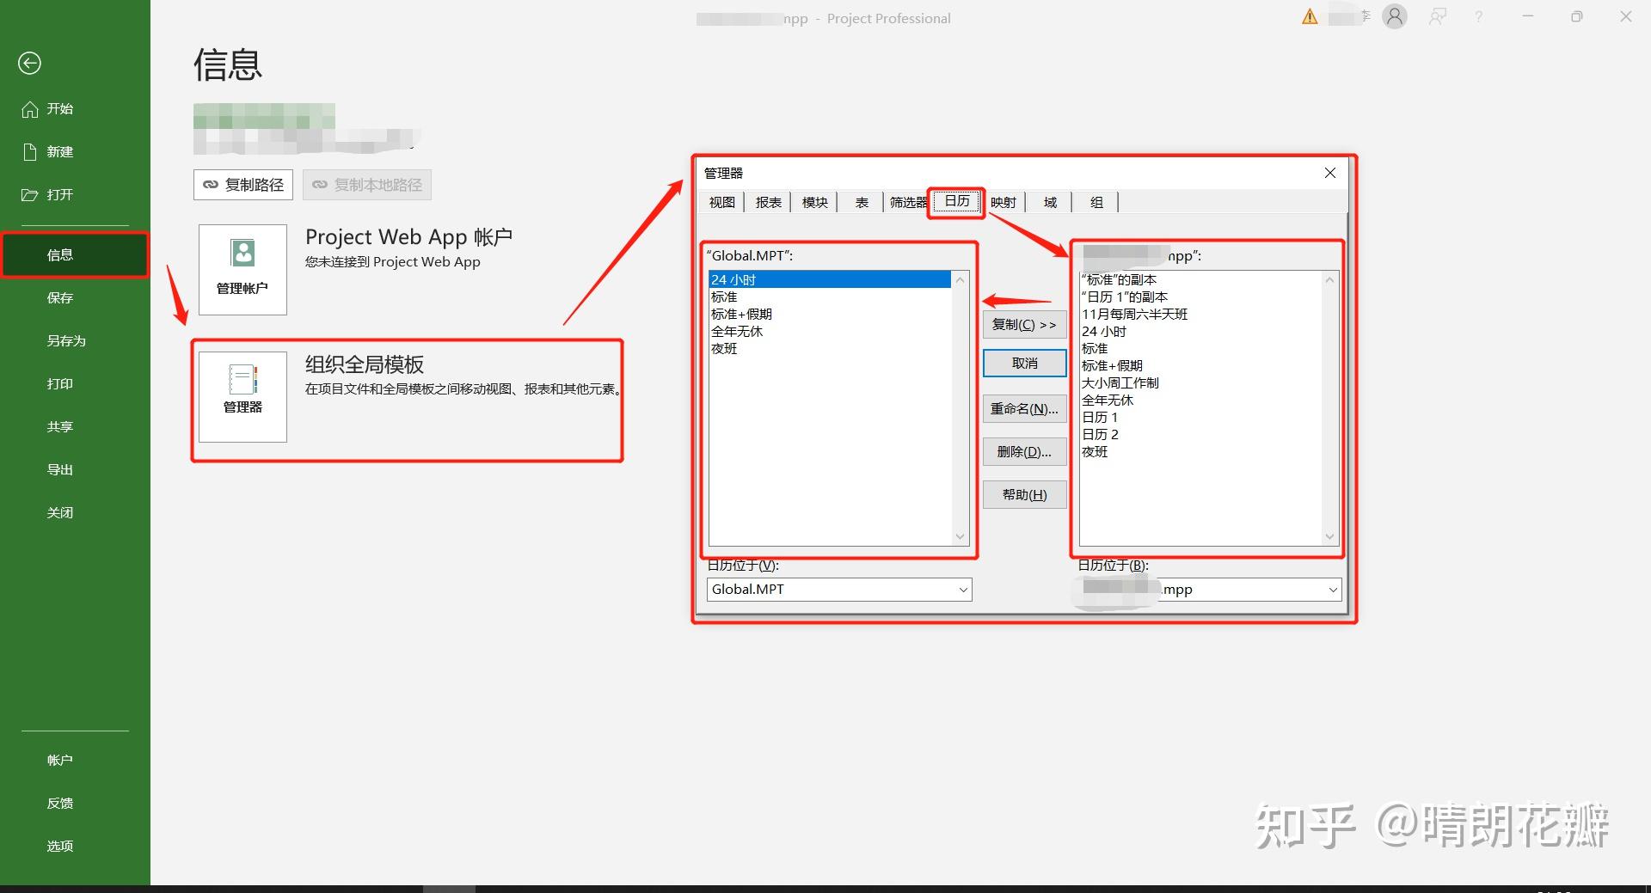This screenshot has width=1651, height=893.
Task: Select 大小周工作制 calendar
Action: (1200, 383)
